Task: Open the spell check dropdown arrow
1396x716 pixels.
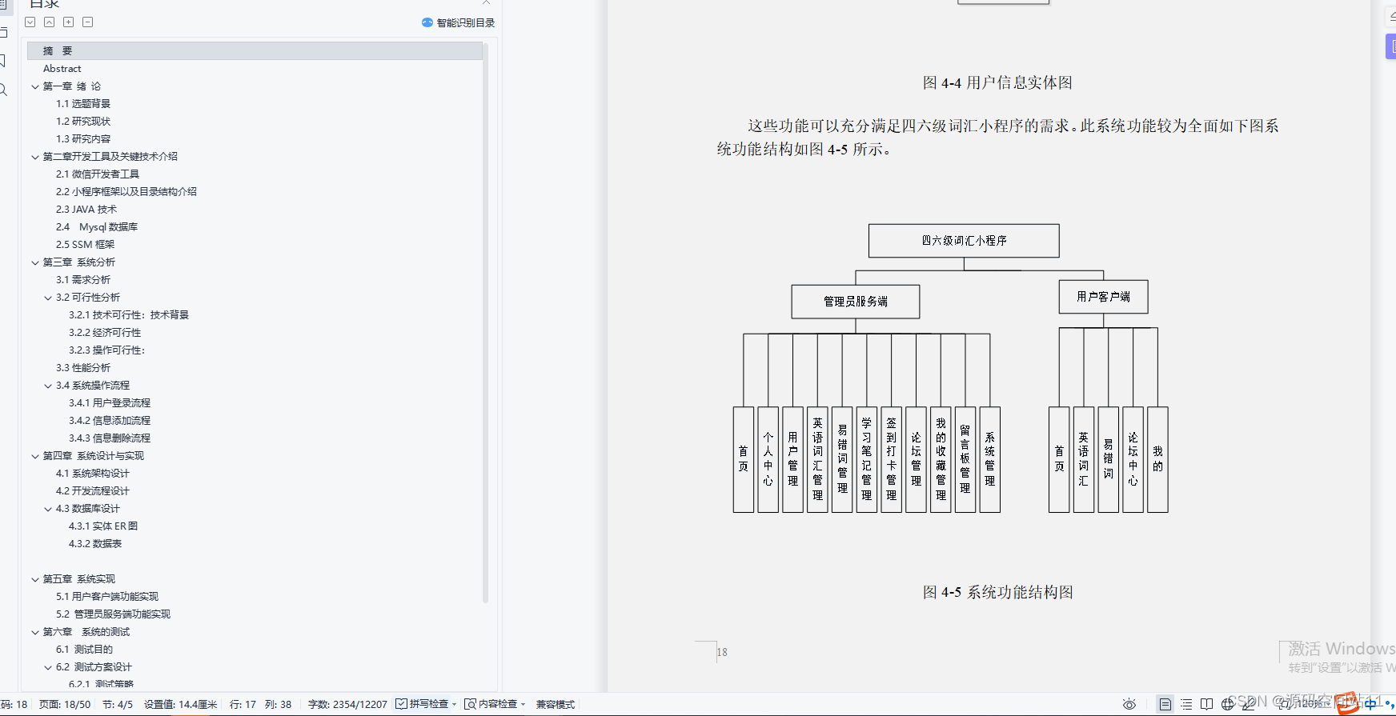Action: click(x=455, y=705)
